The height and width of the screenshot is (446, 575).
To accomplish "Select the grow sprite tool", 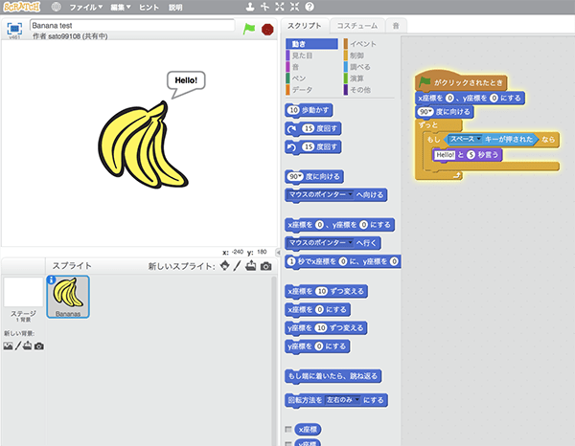I will (280, 7).
